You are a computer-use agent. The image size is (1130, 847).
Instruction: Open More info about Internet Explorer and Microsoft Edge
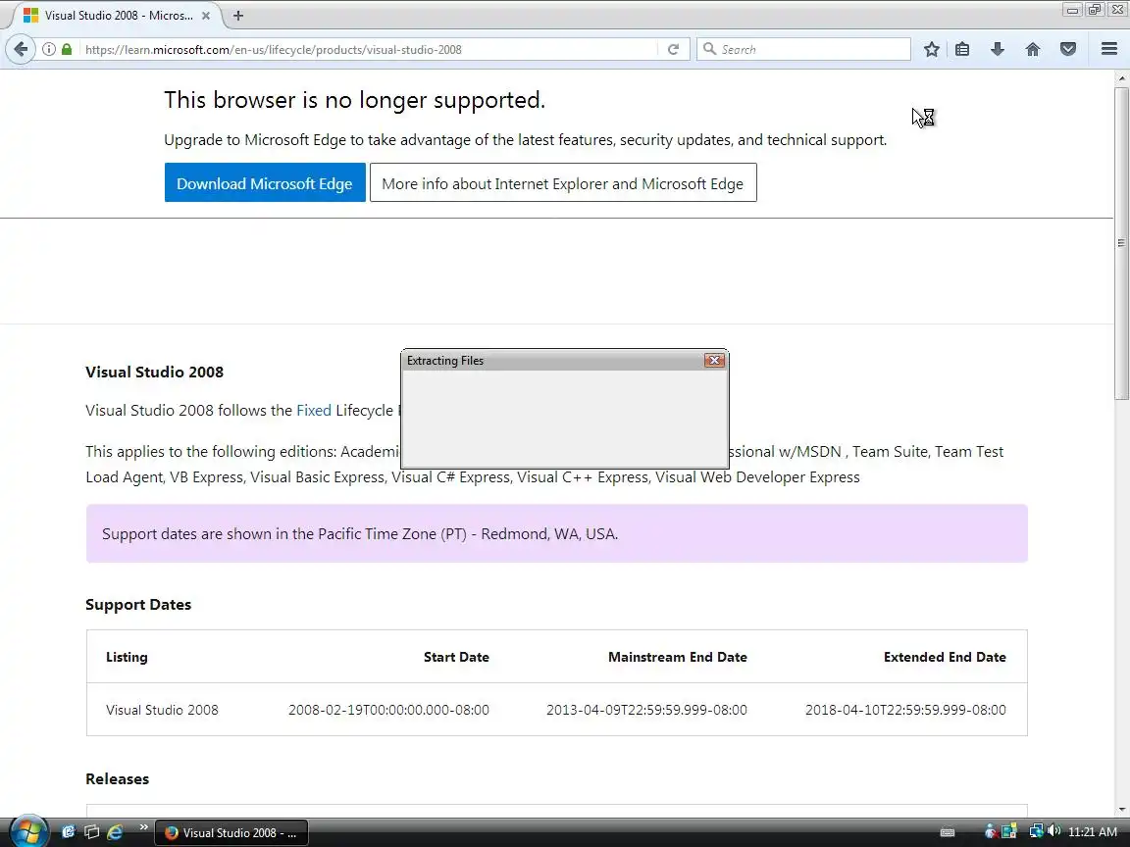tap(563, 183)
